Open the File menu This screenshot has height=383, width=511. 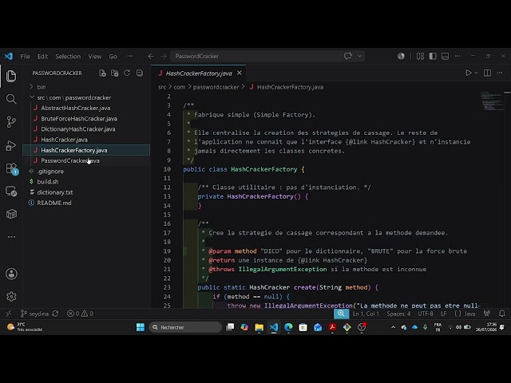point(25,57)
